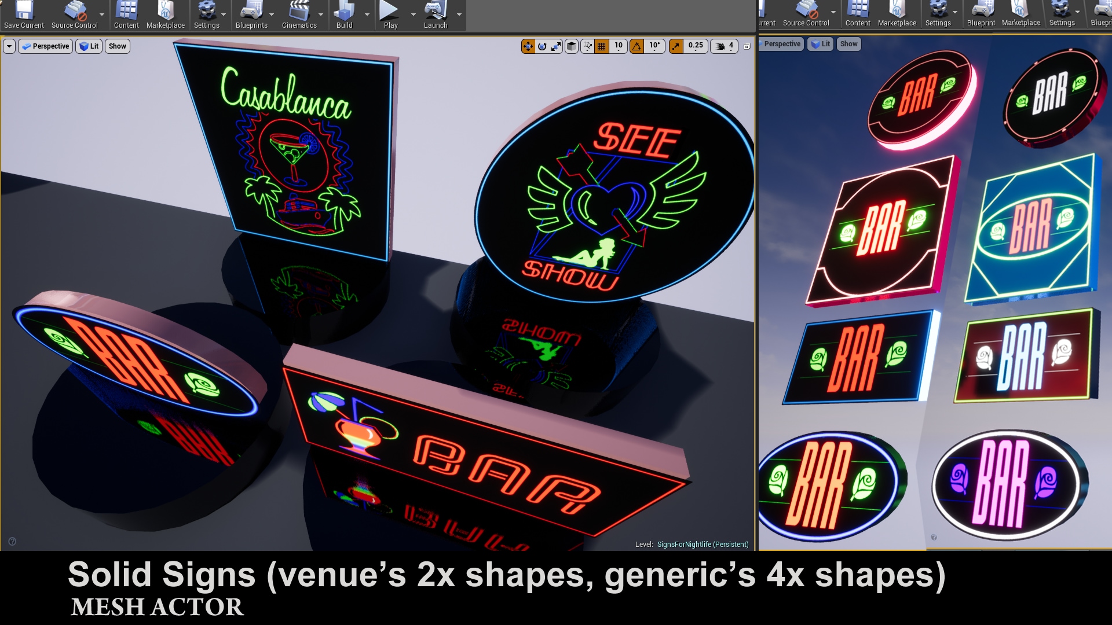This screenshot has width=1112, height=625.
Task: Expand the Cinematics dropdown arrow
Action: pos(321,14)
